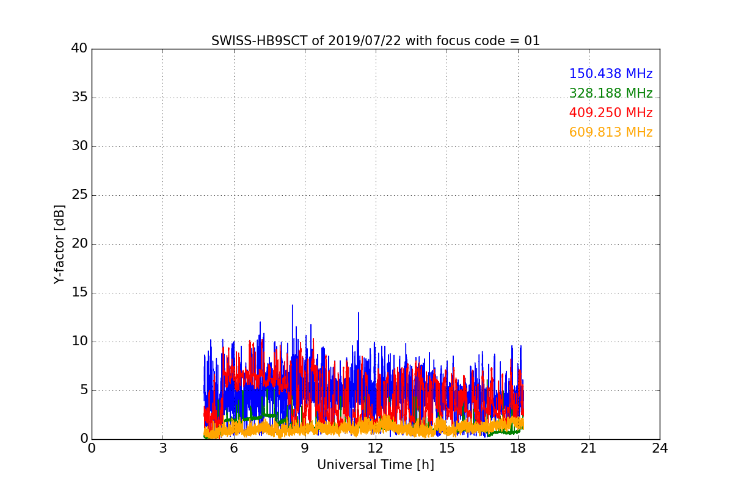Click x-axis tick value 18
The height and width of the screenshot is (488, 733).
[x=517, y=448]
